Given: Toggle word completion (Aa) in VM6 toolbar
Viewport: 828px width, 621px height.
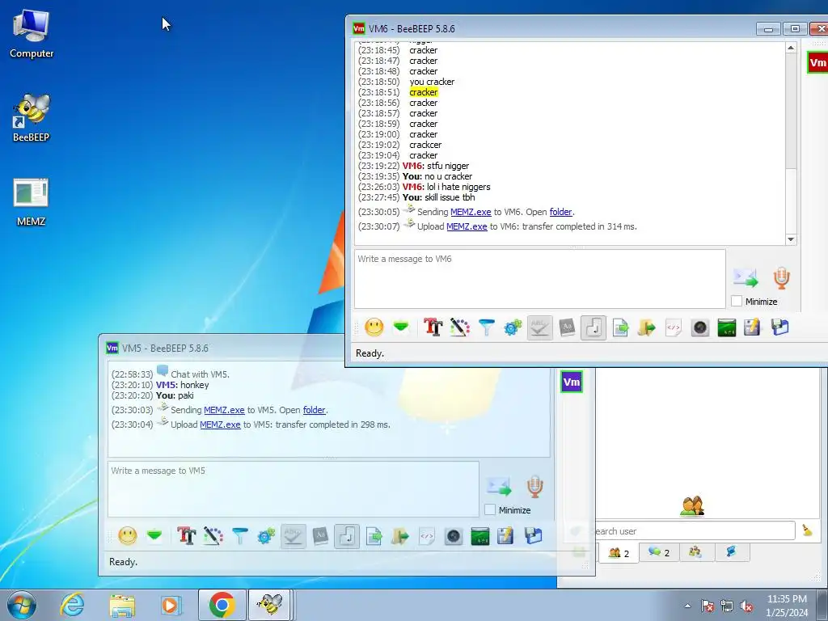Looking at the screenshot, I should (567, 328).
